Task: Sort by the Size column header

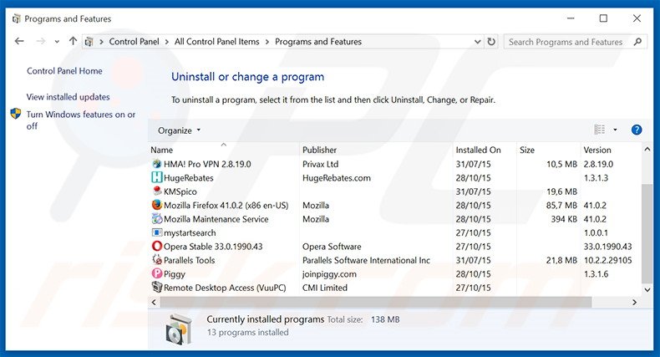Action: [527, 150]
